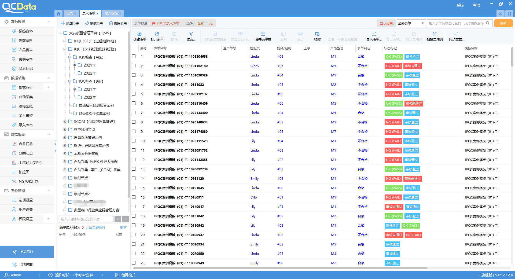
Task: Click the 合并表单栏 merge icon
Action: click(x=263, y=34)
